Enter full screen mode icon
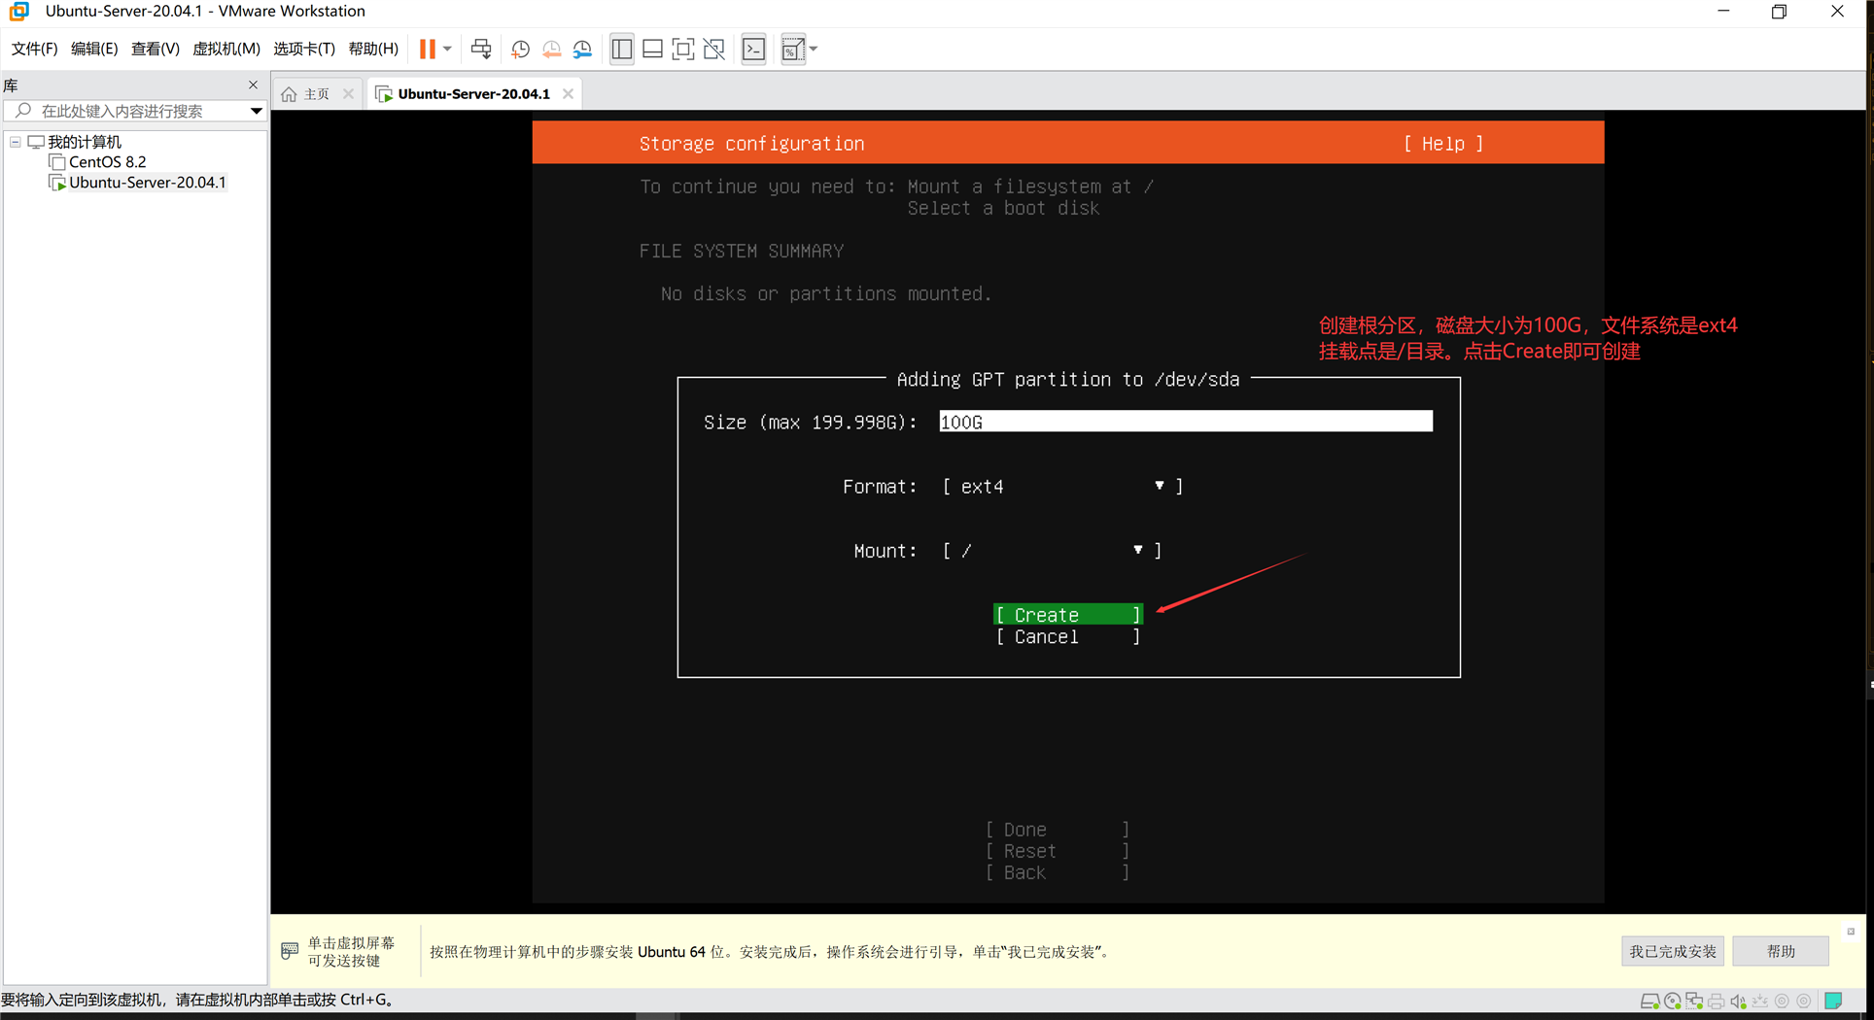The height and width of the screenshot is (1020, 1874). (683, 49)
